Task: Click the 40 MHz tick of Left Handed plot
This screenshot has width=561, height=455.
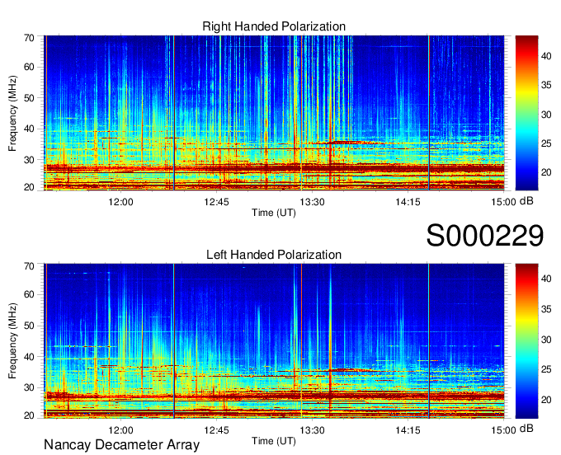Action: click(29, 357)
